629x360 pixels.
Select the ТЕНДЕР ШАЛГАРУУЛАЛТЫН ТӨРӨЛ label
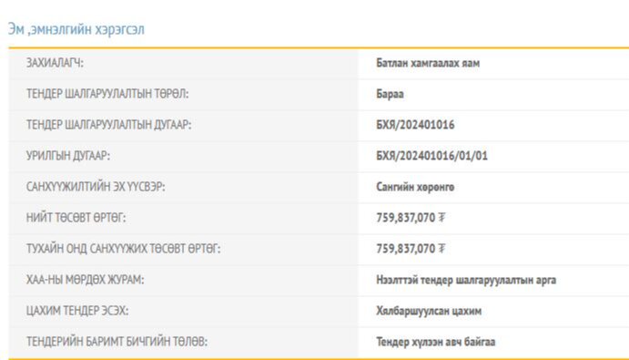click(107, 94)
